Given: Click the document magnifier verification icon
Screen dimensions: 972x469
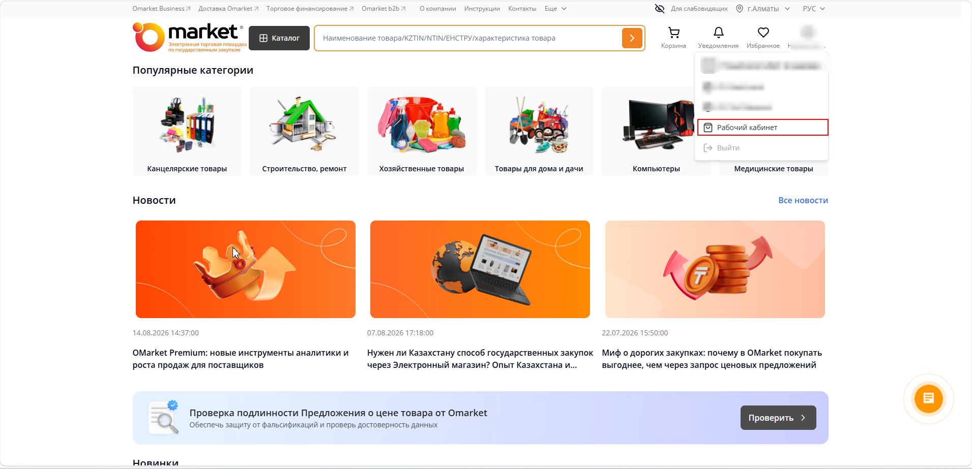Looking at the screenshot, I should click(x=163, y=418).
